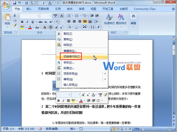The width and height of the screenshot is (177, 132).
Task: Click the Find binoculars editing icon
Action: 133,16
